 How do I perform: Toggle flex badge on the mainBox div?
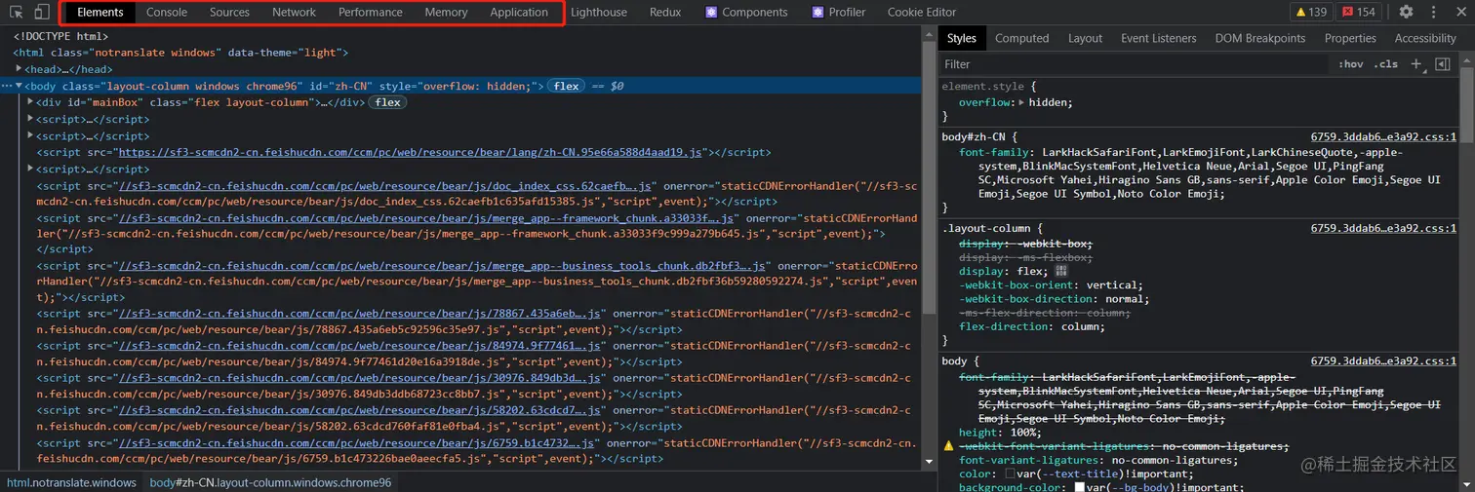pos(387,102)
